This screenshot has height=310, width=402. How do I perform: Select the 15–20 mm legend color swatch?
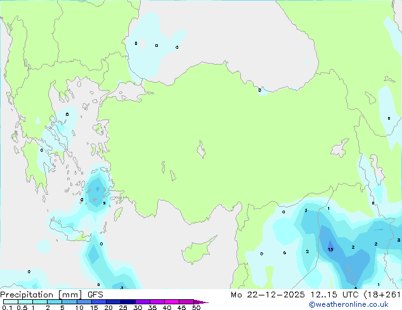point(98,302)
